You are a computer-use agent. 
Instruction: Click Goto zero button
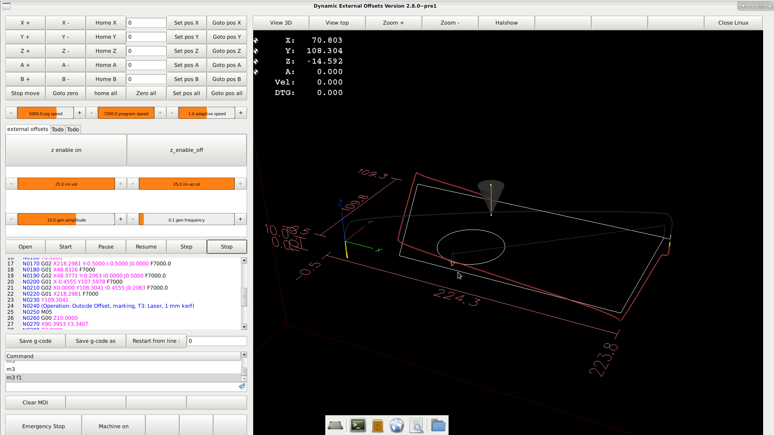(x=66, y=93)
